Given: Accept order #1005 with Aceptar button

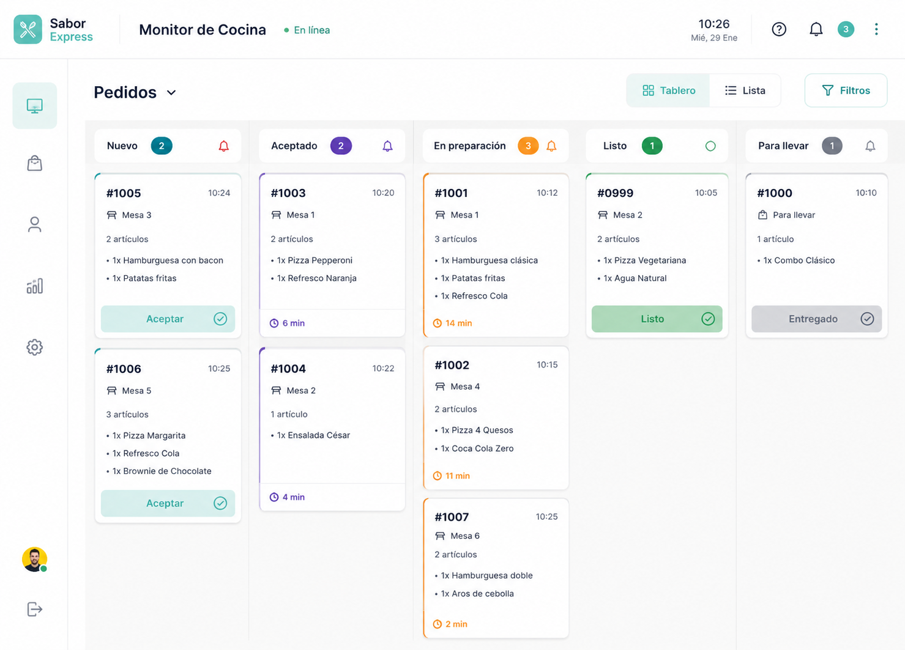Looking at the screenshot, I should [168, 319].
